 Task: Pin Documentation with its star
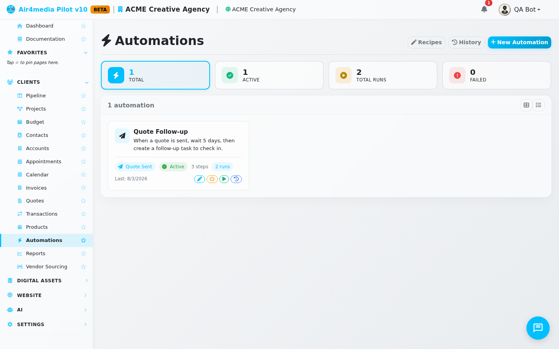click(83, 39)
